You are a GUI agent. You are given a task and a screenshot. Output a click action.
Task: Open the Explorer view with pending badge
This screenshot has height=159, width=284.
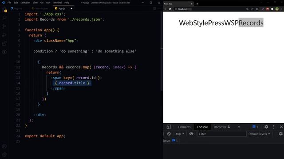pyautogui.click(x=4, y=9)
